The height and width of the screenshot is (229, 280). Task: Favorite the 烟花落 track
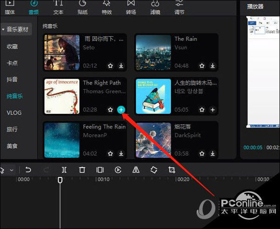[202, 153]
